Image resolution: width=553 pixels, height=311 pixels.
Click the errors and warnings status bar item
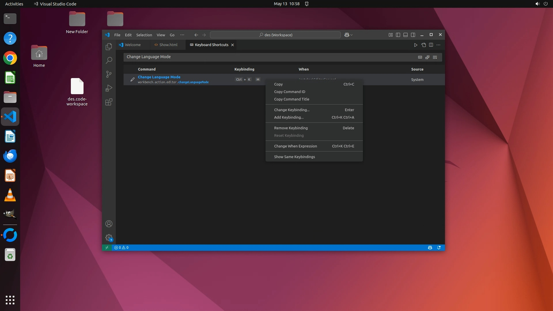coord(121,248)
